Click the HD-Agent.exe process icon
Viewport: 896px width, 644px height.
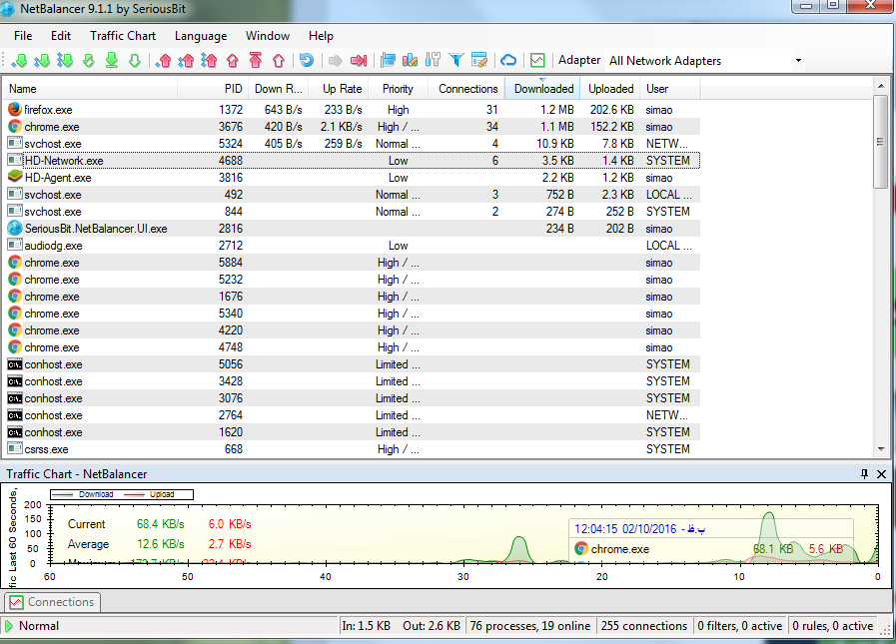coord(15,177)
